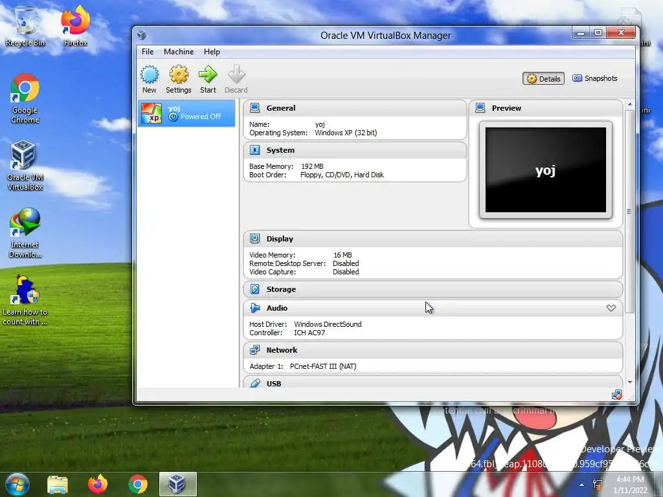Click the Storage section disk icon

point(254,289)
